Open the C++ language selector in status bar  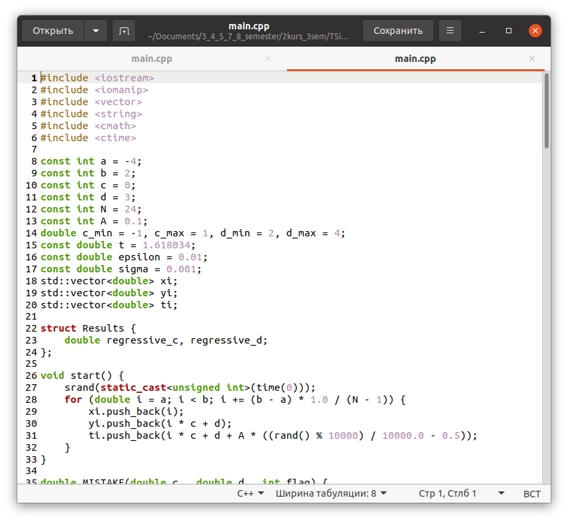[250, 493]
